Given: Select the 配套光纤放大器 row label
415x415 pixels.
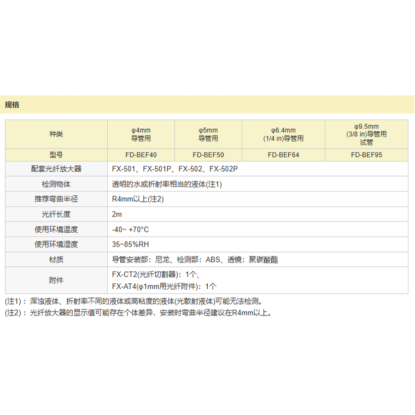Looking at the screenshot, I should coord(56,169).
